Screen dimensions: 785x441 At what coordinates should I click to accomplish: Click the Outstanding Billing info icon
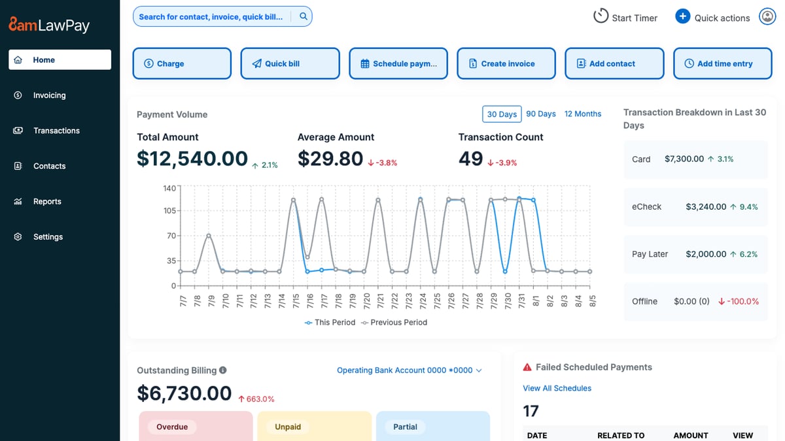pos(223,370)
